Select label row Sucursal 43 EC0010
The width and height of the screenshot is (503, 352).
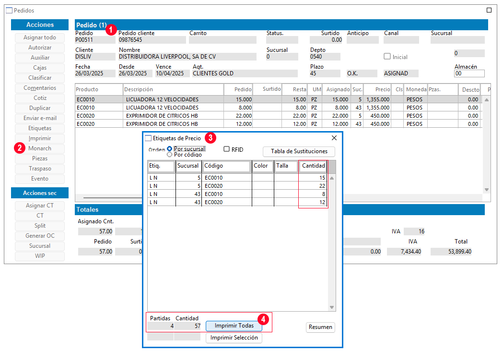(x=237, y=194)
